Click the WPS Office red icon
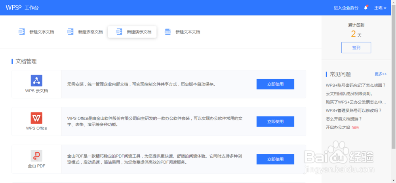 (x=36, y=118)
